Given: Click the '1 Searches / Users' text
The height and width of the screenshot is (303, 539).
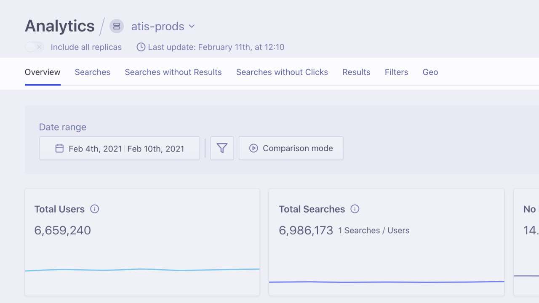Looking at the screenshot, I should tap(374, 231).
